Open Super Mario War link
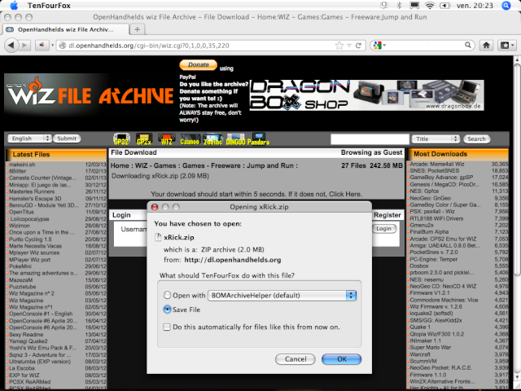Image resolution: width=521 pixels, height=391 pixels. pos(430,348)
